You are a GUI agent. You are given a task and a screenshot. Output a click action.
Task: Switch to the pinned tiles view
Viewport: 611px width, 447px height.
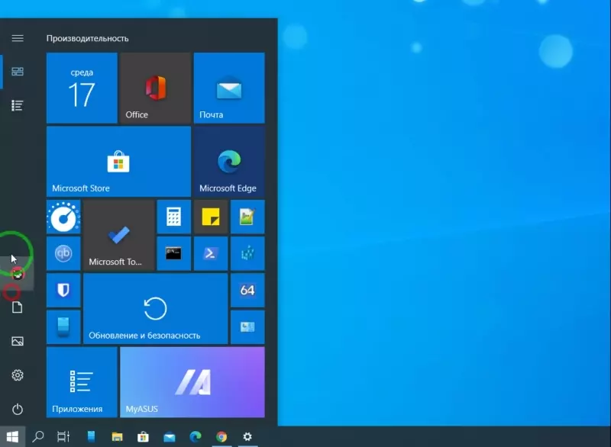click(18, 72)
